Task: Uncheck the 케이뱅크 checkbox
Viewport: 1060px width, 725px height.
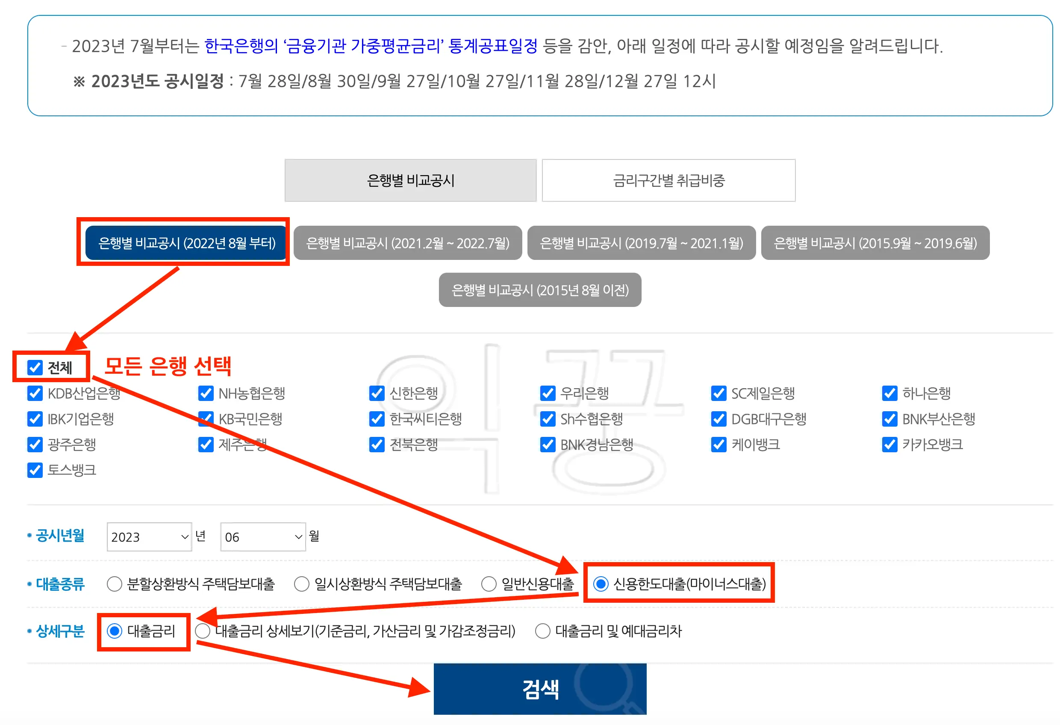Action: 718,445
